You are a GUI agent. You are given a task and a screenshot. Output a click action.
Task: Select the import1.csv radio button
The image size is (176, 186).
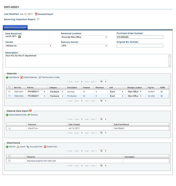pos(10,129)
